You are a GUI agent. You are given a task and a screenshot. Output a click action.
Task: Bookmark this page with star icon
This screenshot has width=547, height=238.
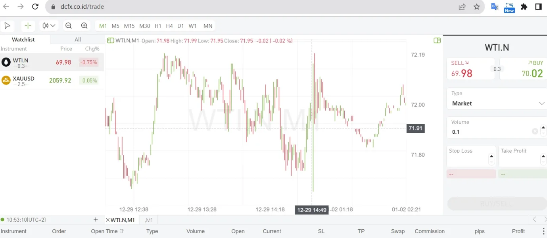tap(477, 7)
